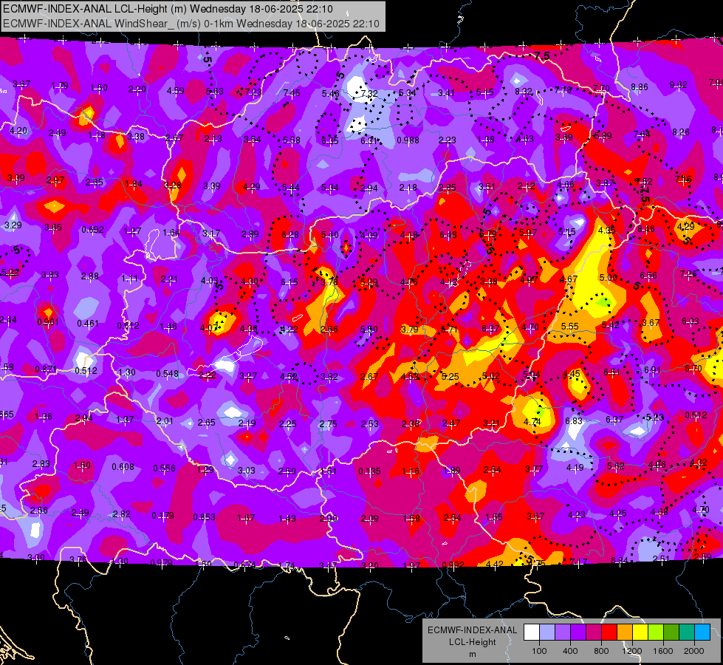Click the wind shear value 0.612

(x=129, y=325)
